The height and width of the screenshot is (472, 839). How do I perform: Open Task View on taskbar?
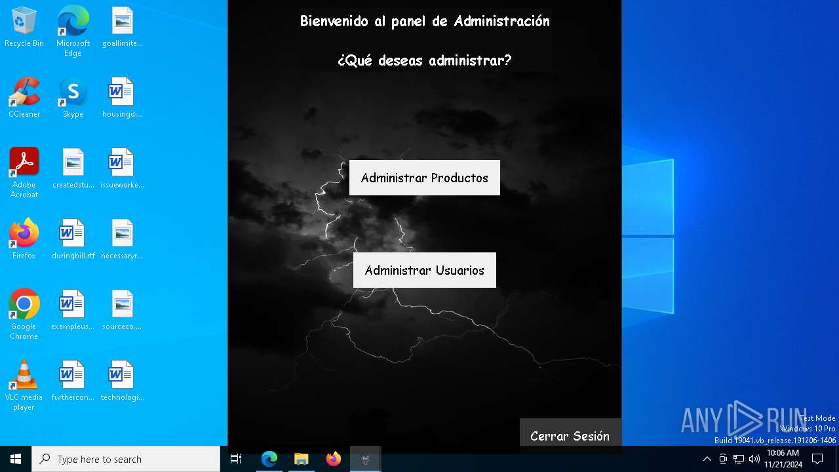[236, 459]
